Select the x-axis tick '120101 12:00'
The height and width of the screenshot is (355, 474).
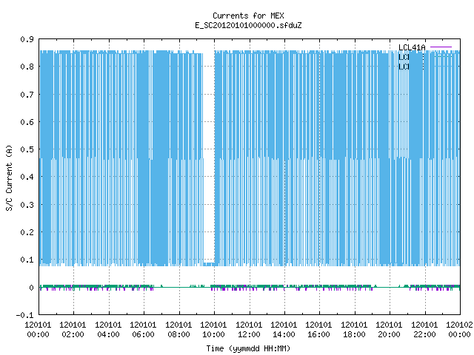(249, 330)
